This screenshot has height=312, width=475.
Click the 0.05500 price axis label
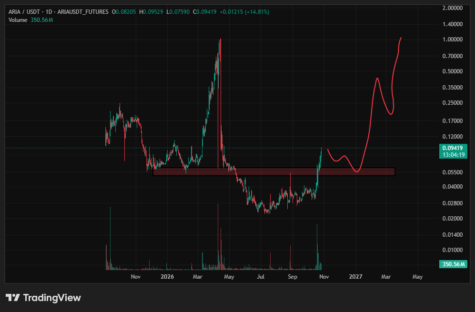(x=453, y=172)
